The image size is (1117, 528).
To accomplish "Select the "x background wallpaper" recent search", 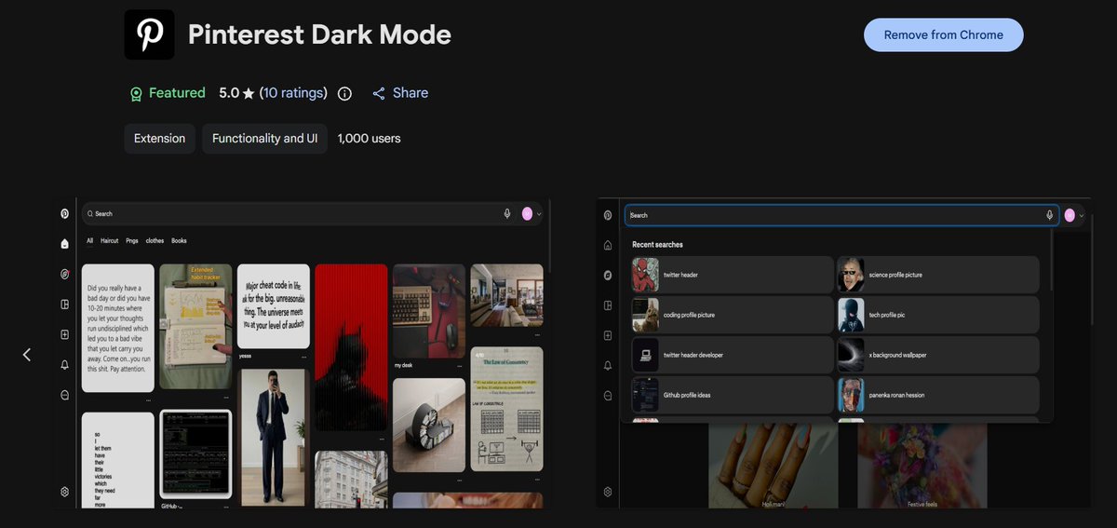I will tap(937, 355).
